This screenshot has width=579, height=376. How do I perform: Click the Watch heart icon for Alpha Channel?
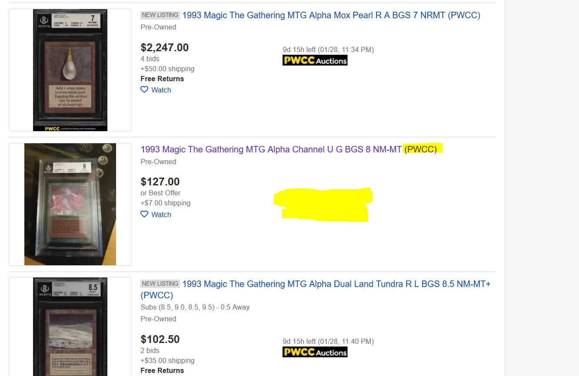(x=144, y=214)
